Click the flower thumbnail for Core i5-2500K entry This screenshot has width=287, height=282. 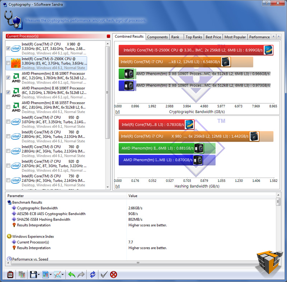[x=16, y=63]
